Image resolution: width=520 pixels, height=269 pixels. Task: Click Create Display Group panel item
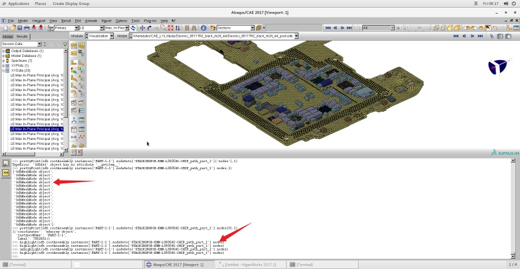point(71,3)
